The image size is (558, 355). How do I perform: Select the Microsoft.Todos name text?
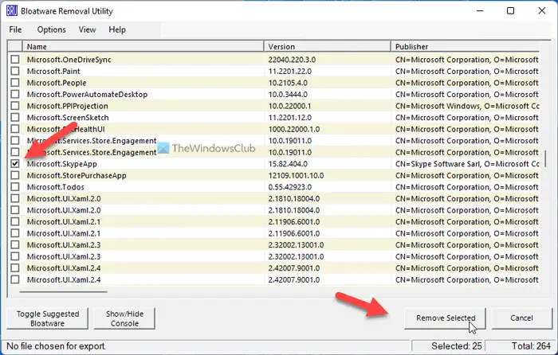(x=56, y=187)
